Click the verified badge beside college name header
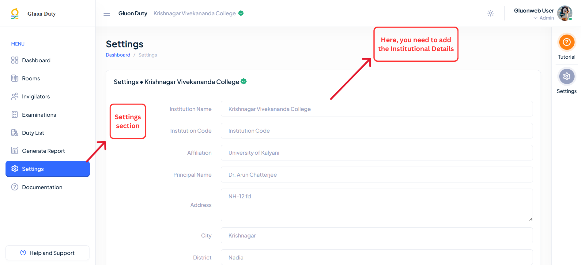 [244, 81]
